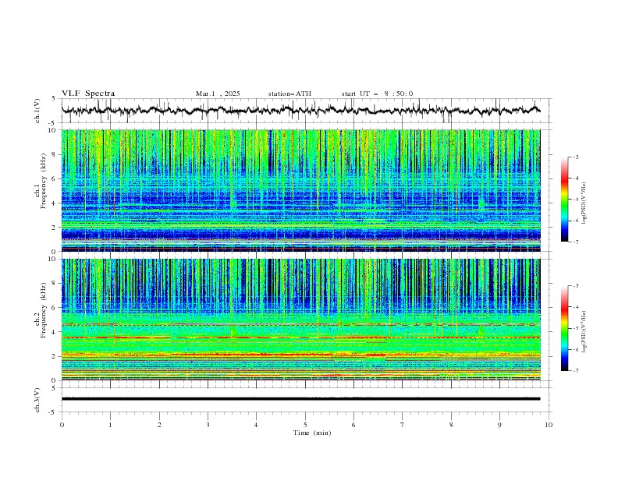Click the 'ch.1(V)' waveform axis label
This screenshot has width=618, height=477.
(37, 111)
